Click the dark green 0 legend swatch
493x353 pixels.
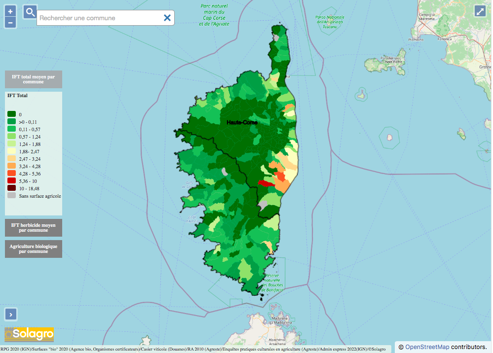click(11, 114)
